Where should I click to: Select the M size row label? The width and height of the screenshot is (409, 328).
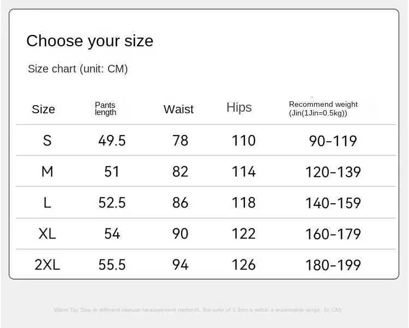[x=47, y=172]
